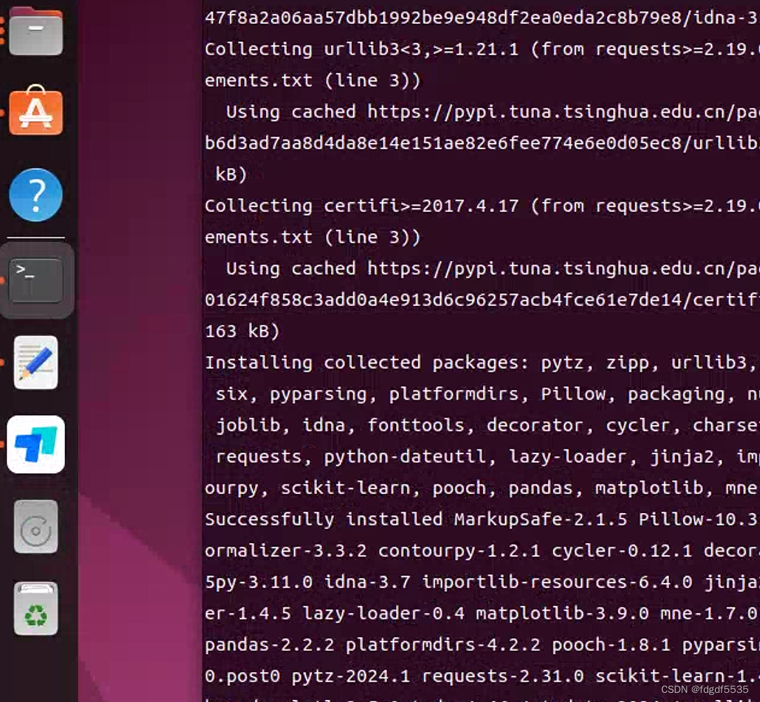Click the 'Successfully installed MarkupSafe-2.1.5' line
Viewport: 760px width, 702px height.
pos(481,519)
